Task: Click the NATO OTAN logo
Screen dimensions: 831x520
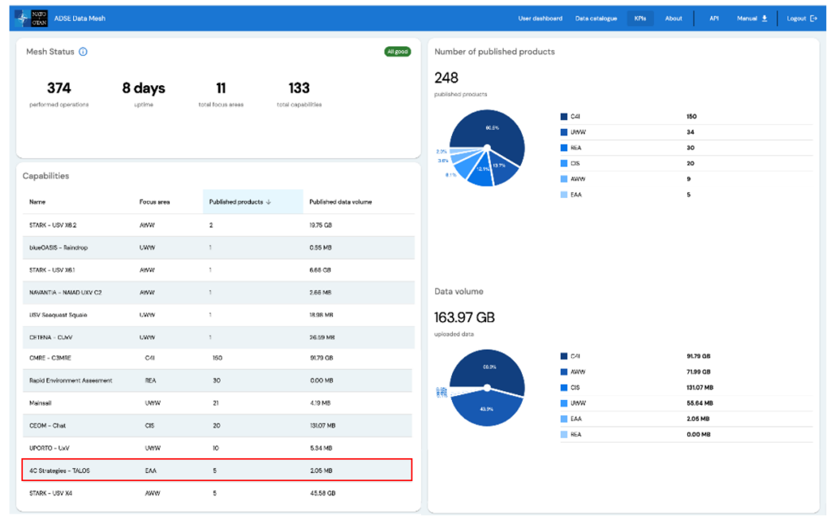Action: pyautogui.click(x=32, y=18)
